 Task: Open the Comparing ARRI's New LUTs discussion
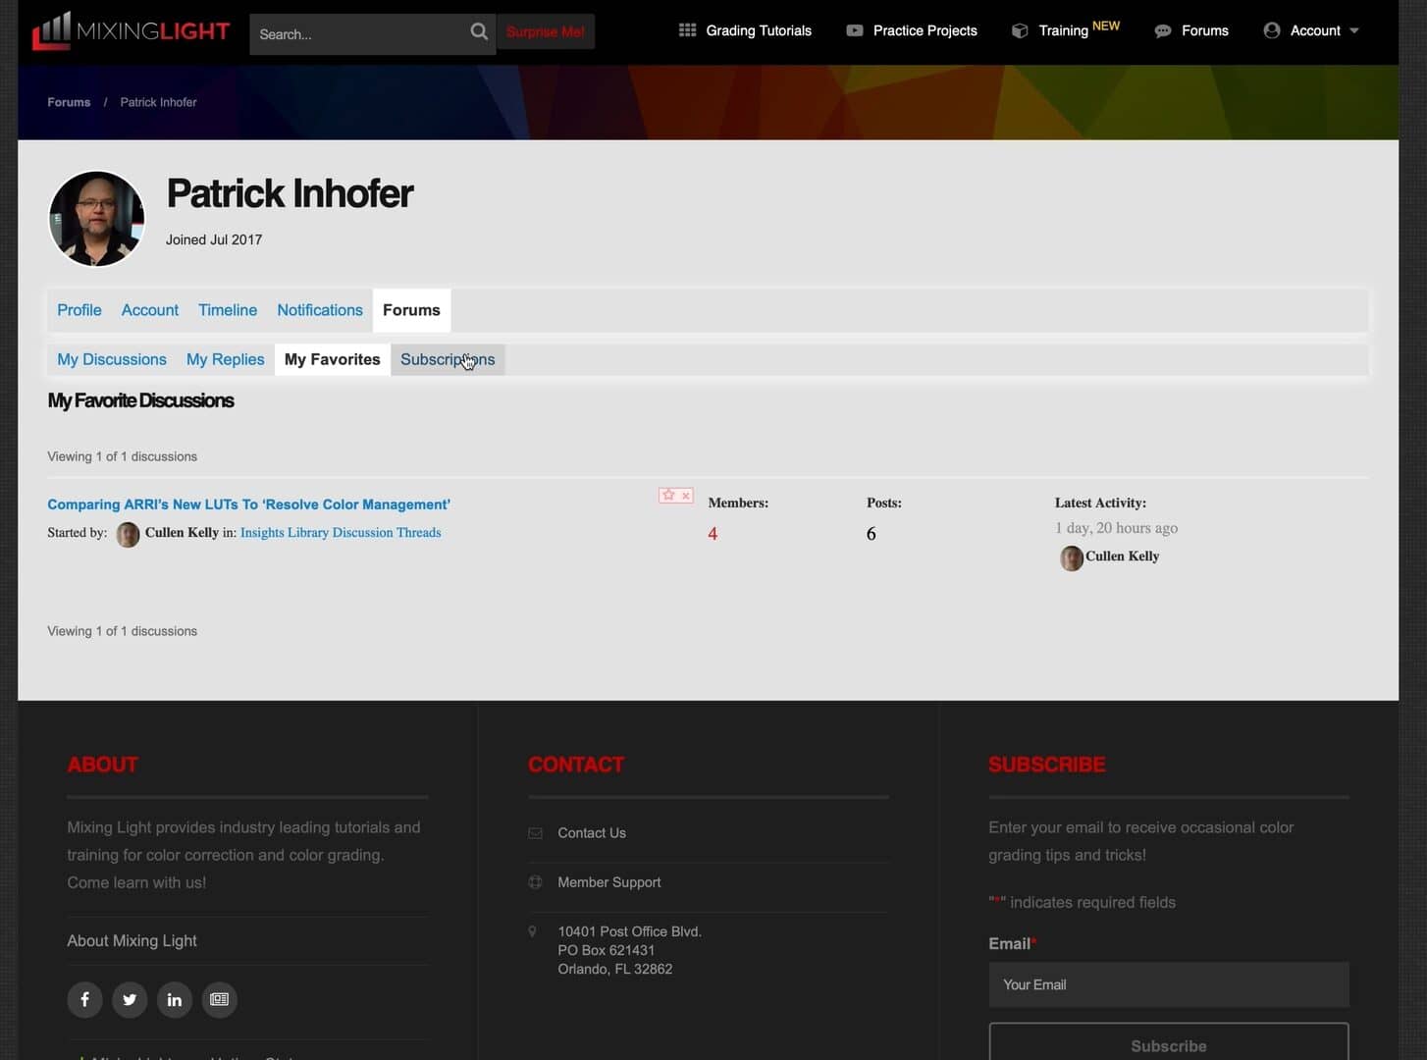tap(249, 504)
